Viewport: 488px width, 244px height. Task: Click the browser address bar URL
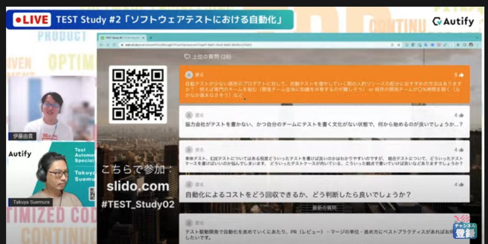188,45
